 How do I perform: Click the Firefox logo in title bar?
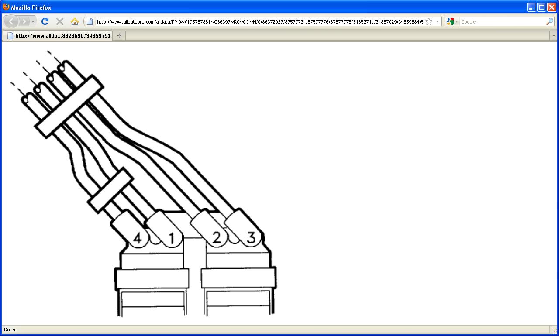click(6, 7)
